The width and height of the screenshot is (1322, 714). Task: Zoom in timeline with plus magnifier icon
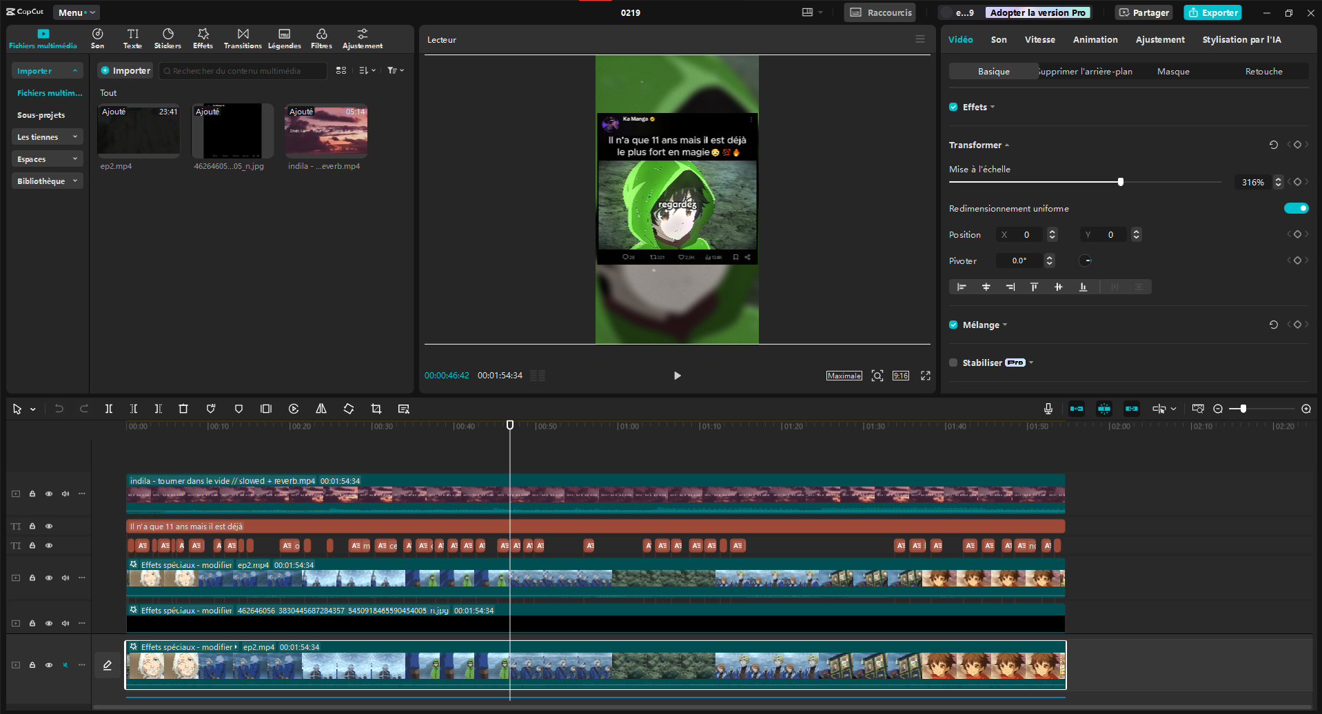1306,409
